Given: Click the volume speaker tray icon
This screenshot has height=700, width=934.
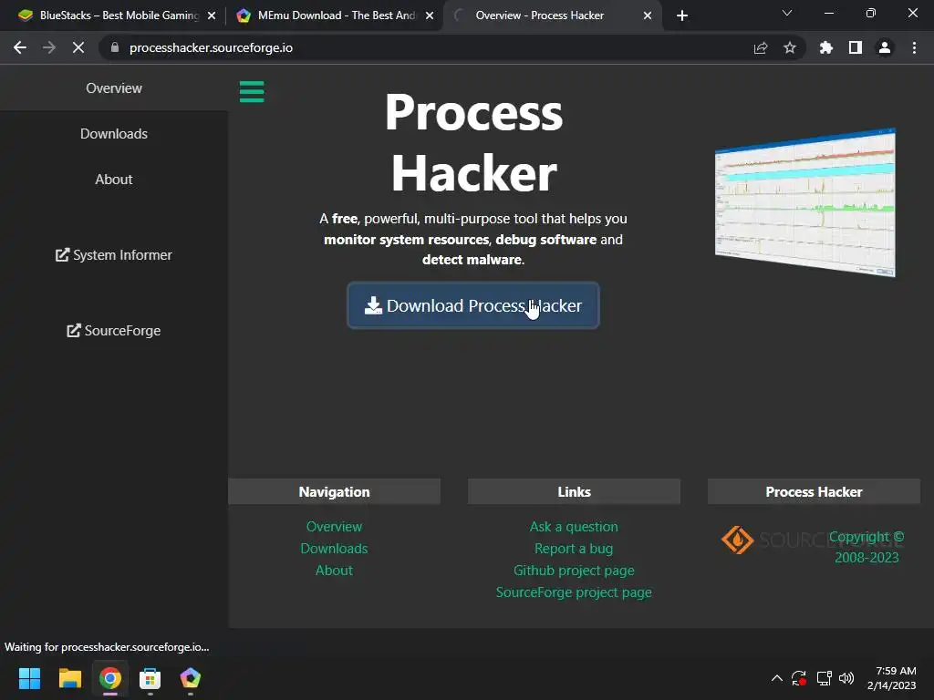Looking at the screenshot, I should [x=846, y=678].
